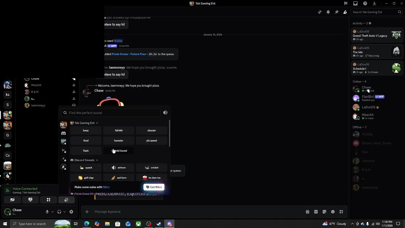Screen dimensions: 405x228
Task: Play the quack sound
Action: pyautogui.click(x=86, y=168)
